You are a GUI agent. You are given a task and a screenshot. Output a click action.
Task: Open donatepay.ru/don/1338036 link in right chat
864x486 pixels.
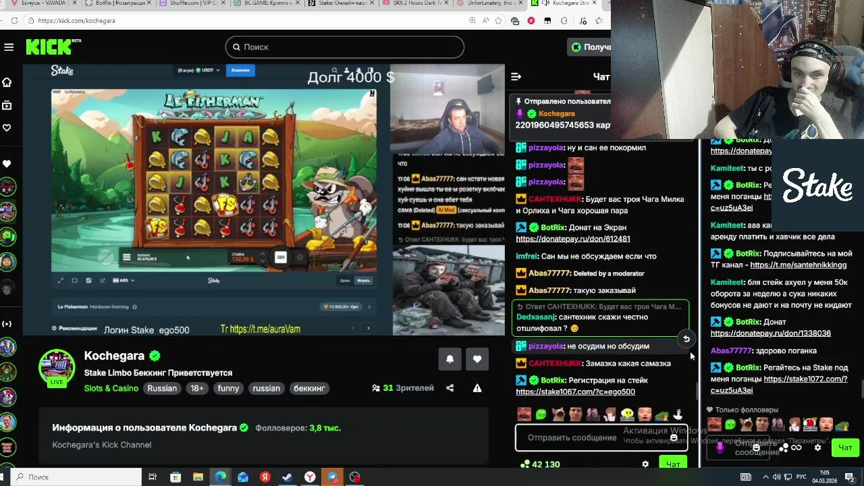(770, 333)
